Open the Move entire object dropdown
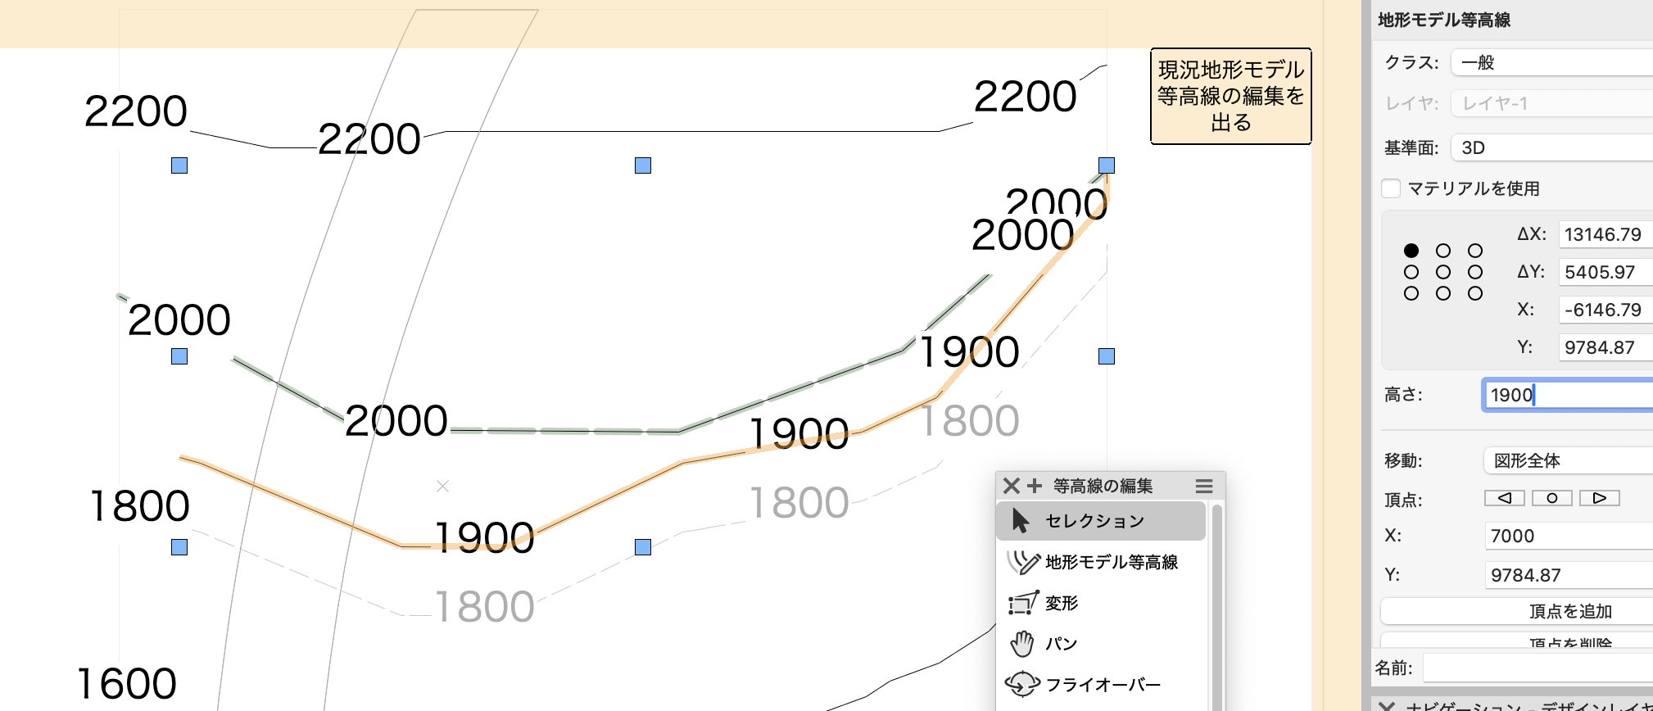This screenshot has width=1653, height=711. (1568, 460)
